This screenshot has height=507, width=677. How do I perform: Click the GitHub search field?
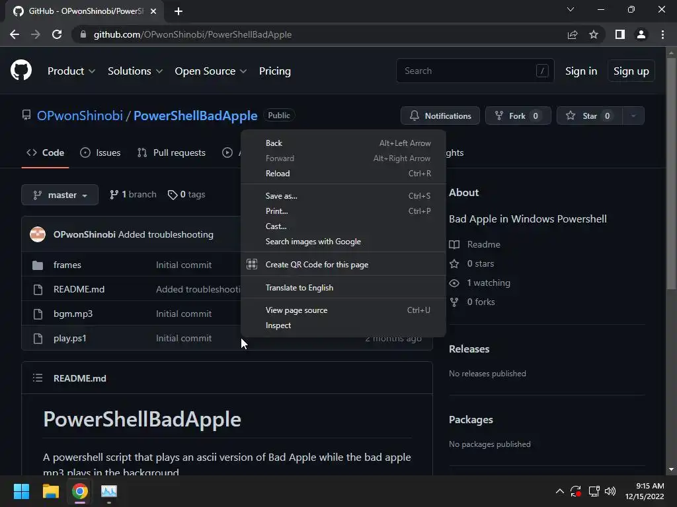[x=475, y=71]
